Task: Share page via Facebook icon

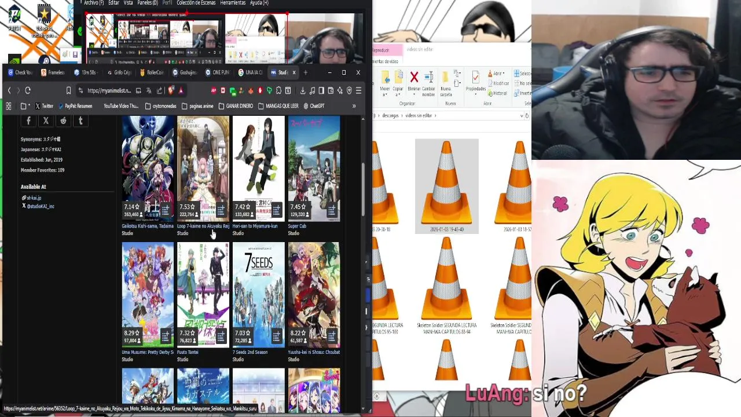Action: [28, 120]
